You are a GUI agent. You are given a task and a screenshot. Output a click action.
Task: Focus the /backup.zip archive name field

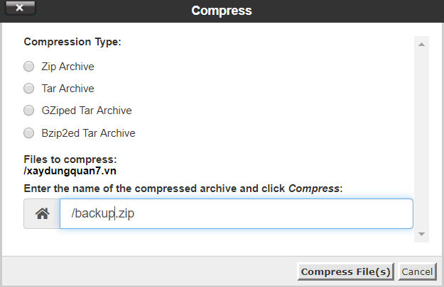237,213
